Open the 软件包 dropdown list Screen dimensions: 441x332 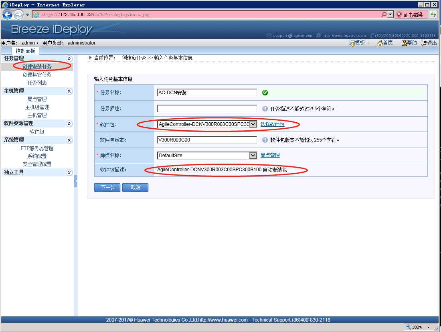click(207, 124)
